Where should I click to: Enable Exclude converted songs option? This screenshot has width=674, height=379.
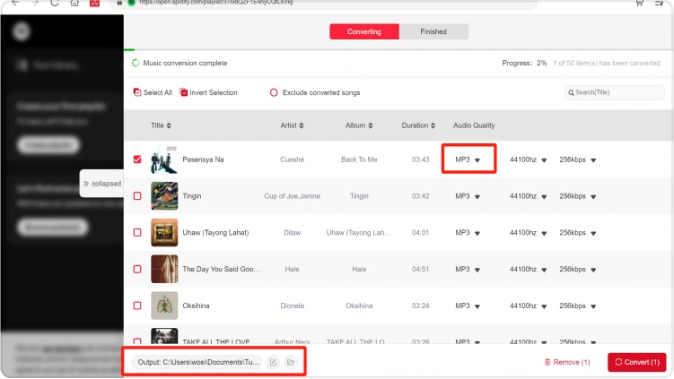coord(274,92)
